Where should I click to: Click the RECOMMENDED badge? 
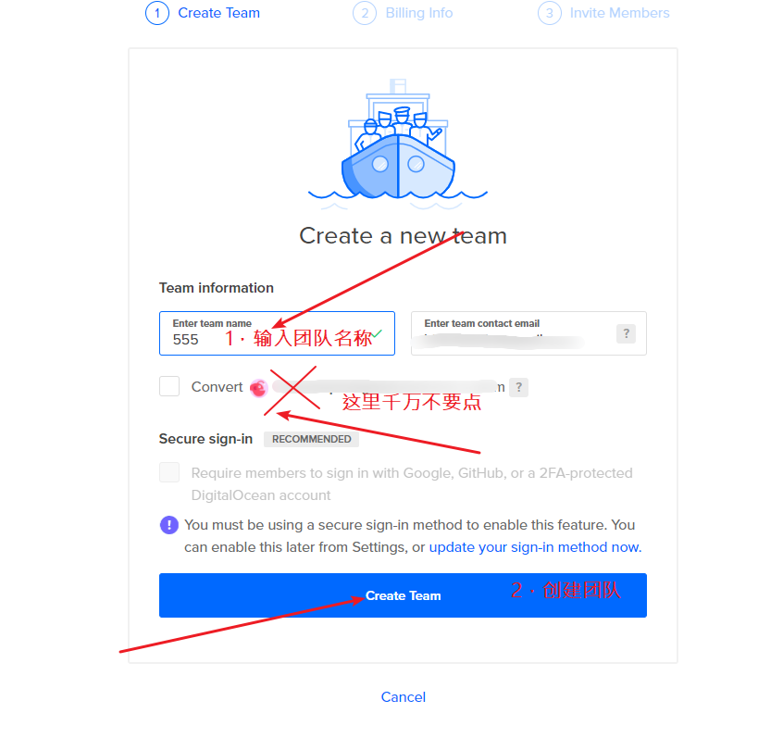click(x=311, y=439)
